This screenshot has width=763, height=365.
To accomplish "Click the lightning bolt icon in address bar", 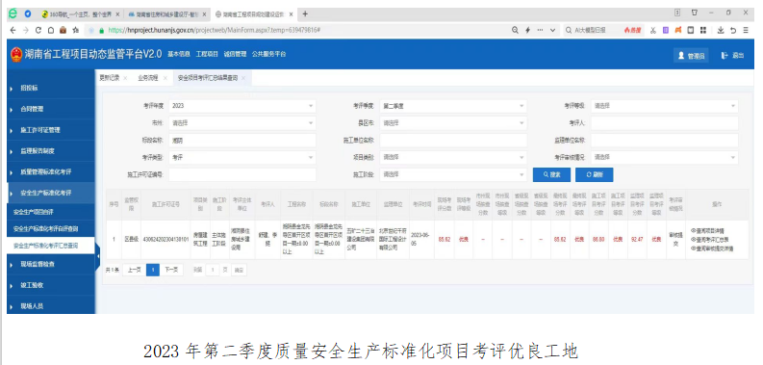I will coord(527,30).
